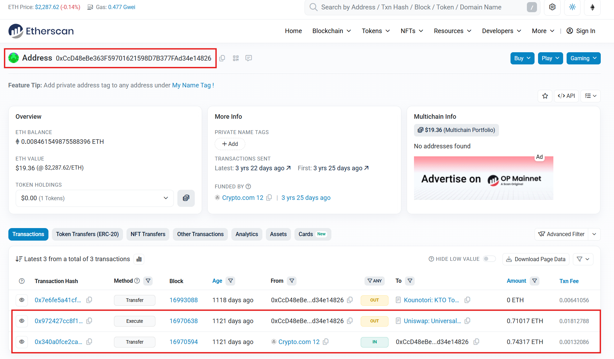This screenshot has height=359, width=614.
Task: Preview transaction 0x7e6fe5a41cf with eye icon
Action: 22,300
